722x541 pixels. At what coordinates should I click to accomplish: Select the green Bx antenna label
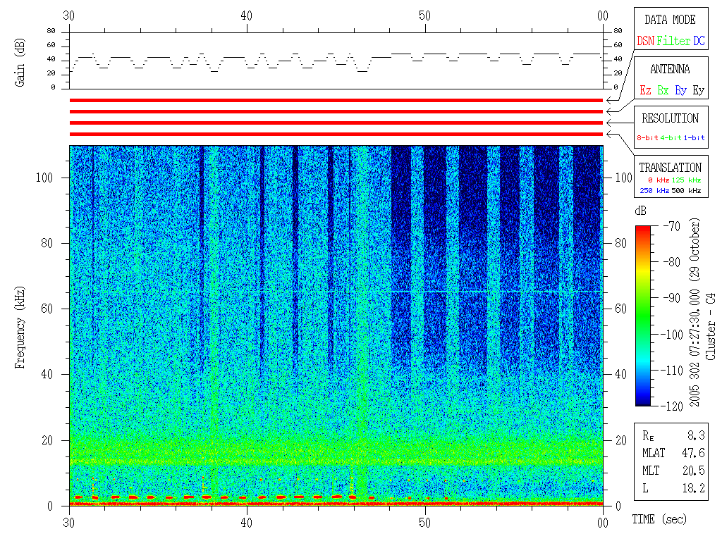663,90
